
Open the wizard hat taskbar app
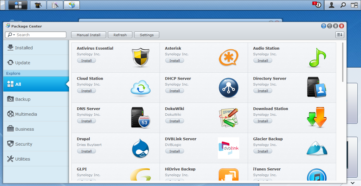click(x=38, y=5)
